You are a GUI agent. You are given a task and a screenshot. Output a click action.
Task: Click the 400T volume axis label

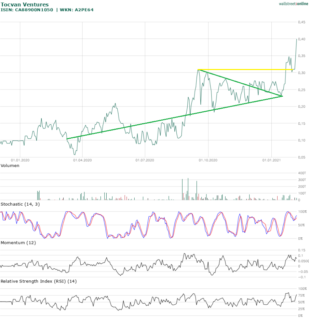302,173
